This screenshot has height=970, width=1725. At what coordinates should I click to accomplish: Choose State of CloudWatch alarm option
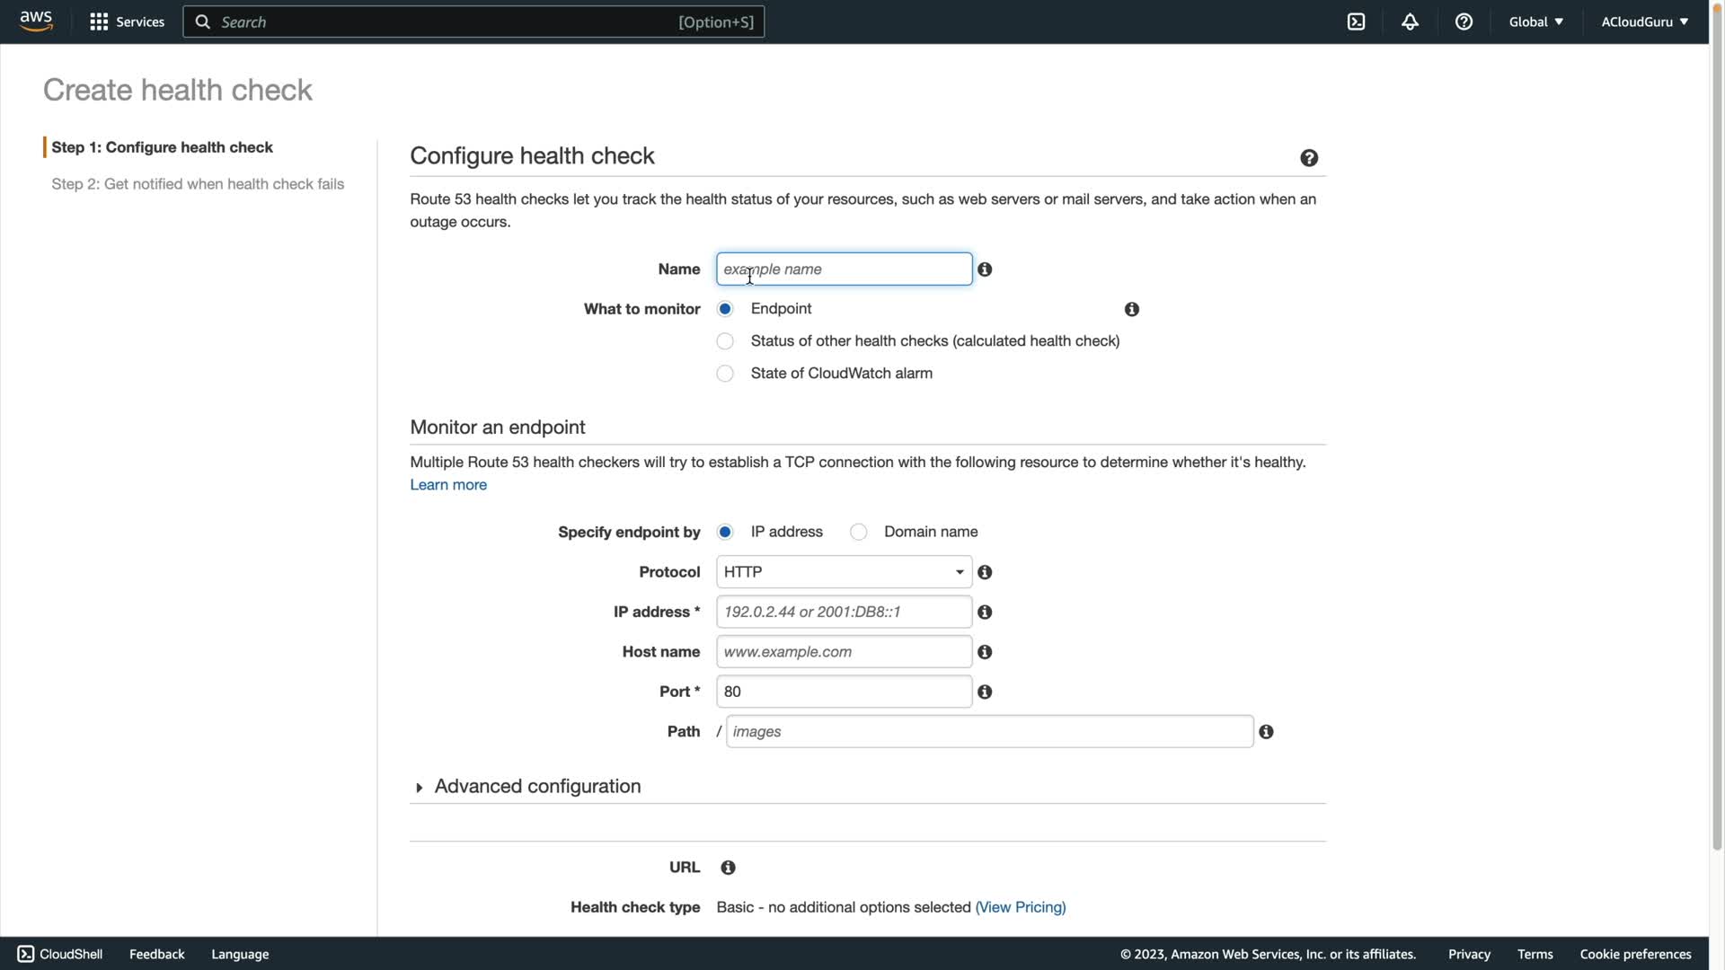725,374
